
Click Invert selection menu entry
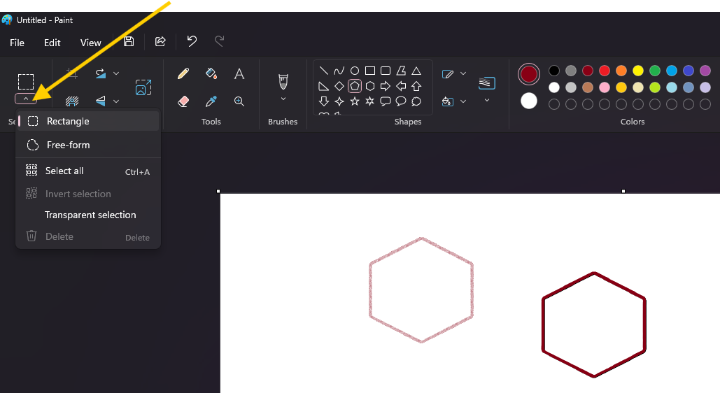point(88,194)
